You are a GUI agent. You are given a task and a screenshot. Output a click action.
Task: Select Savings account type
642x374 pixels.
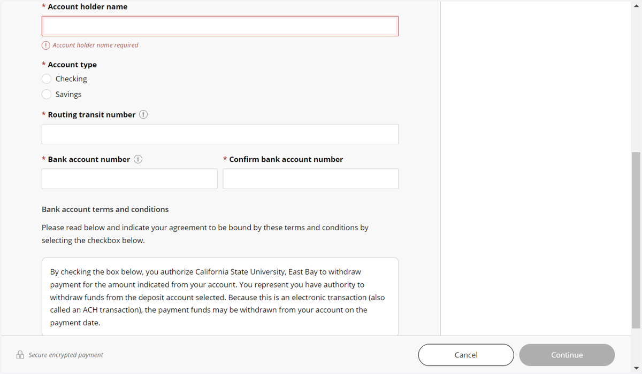tap(47, 94)
